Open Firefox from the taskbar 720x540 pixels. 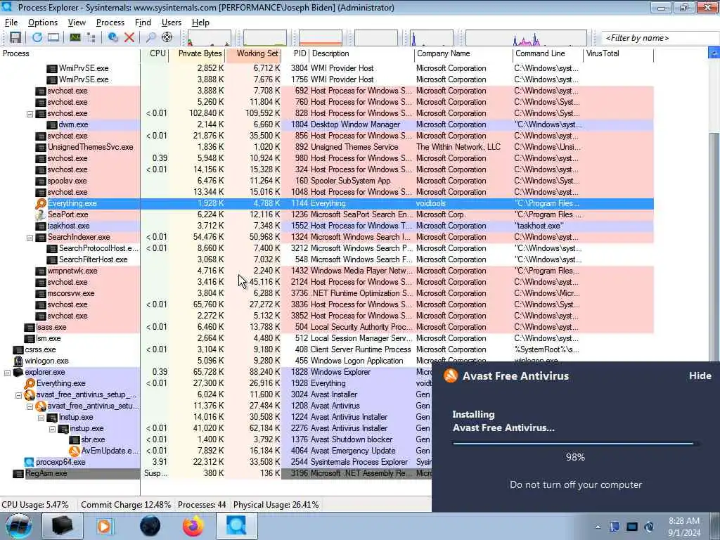pyautogui.click(x=193, y=526)
